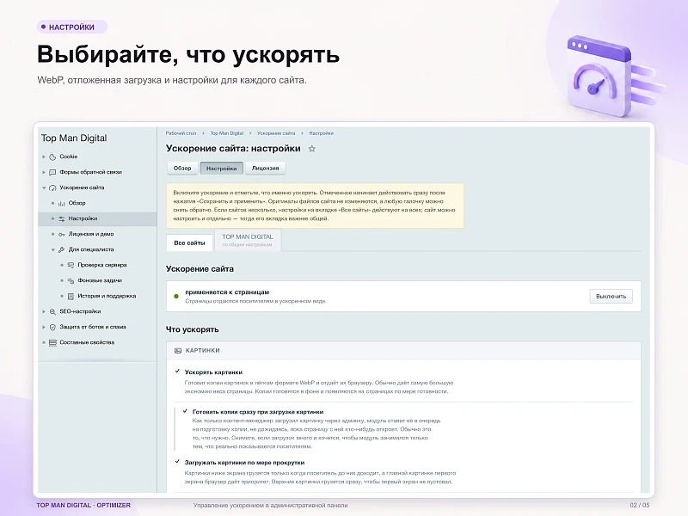This screenshot has height=516, width=688.
Task: Click the SEO-настройки magnifier icon
Action: (x=52, y=311)
